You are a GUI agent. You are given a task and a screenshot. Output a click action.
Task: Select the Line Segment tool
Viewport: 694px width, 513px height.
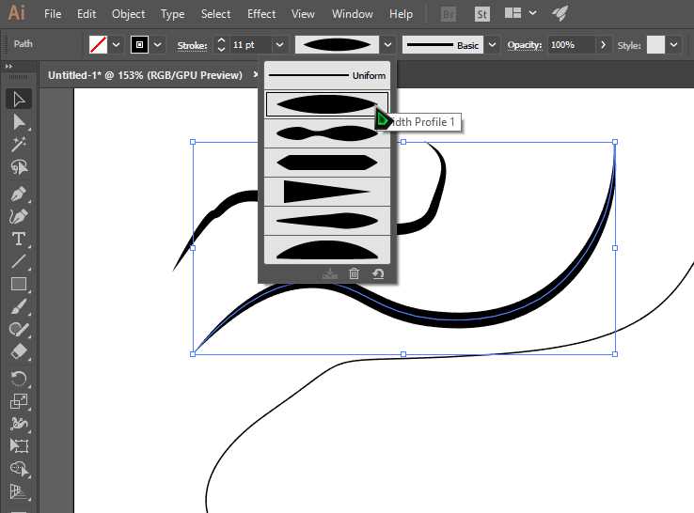(19, 261)
